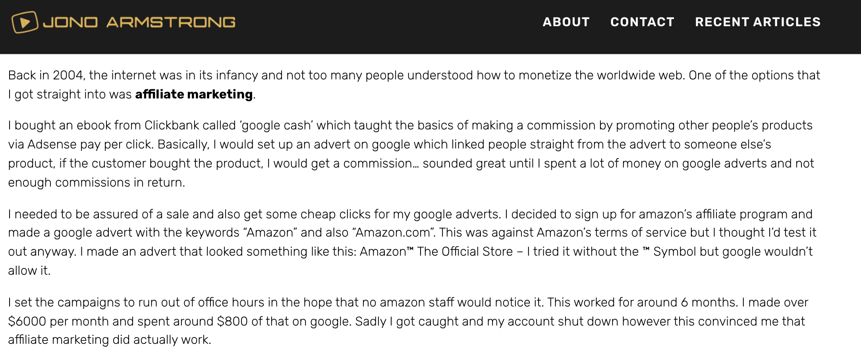Click the word 'Clickbank' in the article
Image resolution: width=861 pixels, height=347 pixels.
click(172, 125)
